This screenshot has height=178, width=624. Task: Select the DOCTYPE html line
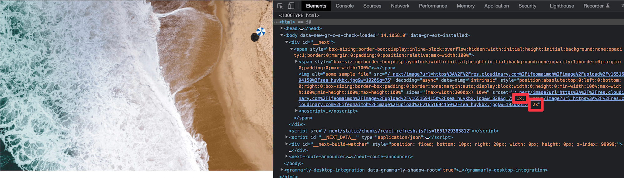[x=299, y=15]
